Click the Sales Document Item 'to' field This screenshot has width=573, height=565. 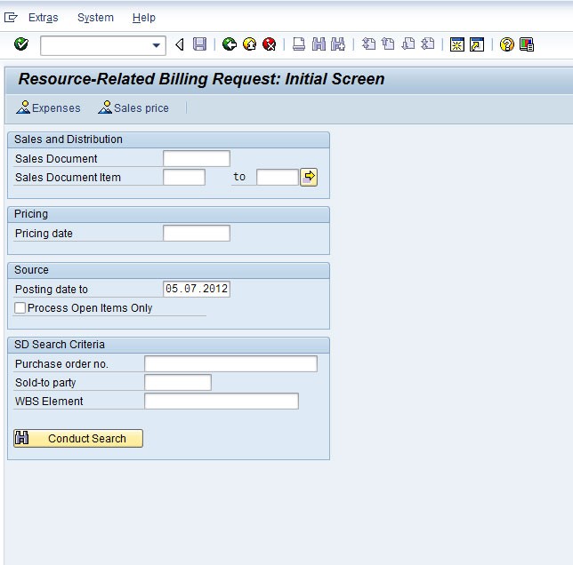tap(278, 178)
